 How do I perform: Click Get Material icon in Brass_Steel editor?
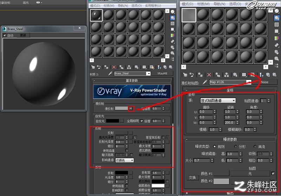pyautogui.click(x=93, y=67)
